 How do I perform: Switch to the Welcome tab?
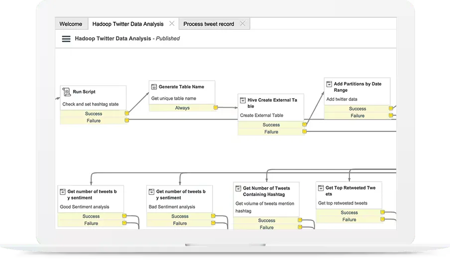tap(71, 24)
